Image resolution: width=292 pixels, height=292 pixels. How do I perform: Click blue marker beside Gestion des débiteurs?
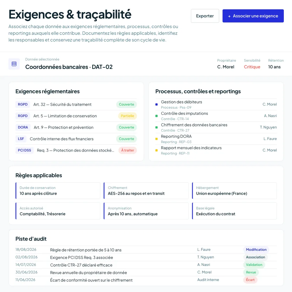coord(157,105)
